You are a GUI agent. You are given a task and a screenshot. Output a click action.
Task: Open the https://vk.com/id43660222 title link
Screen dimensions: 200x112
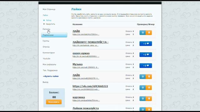pyautogui.click(x=90, y=86)
